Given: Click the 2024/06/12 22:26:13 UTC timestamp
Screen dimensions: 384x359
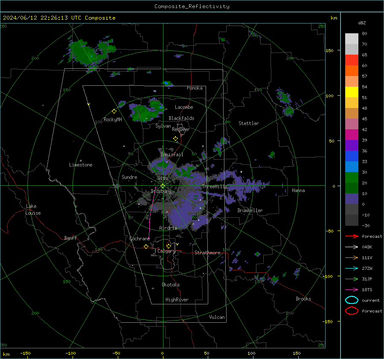Looking at the screenshot, I should point(59,18).
